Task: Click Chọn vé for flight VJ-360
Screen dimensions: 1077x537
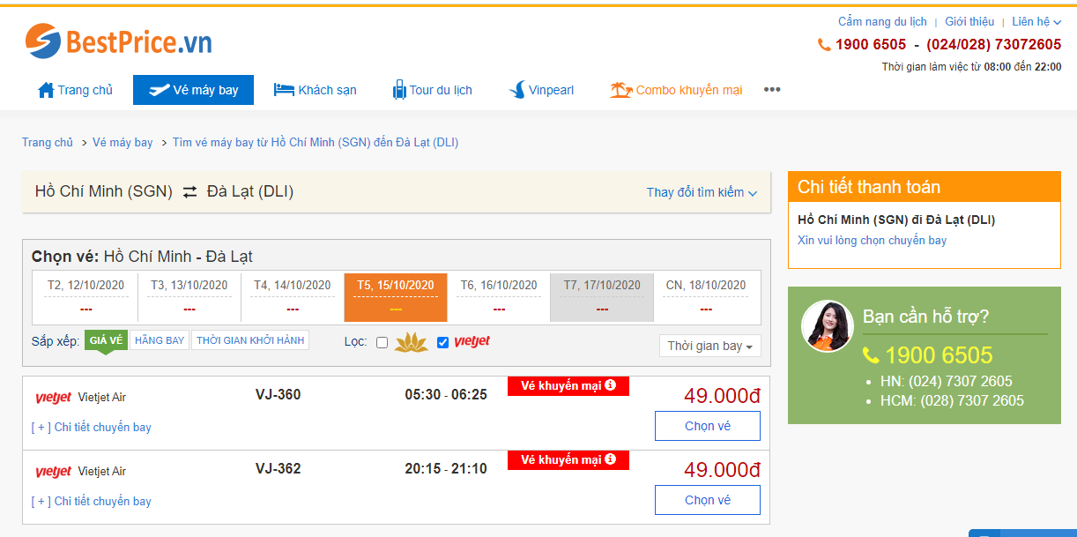Action: [708, 426]
